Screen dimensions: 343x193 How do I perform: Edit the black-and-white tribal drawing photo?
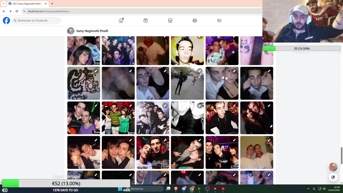[96, 71]
